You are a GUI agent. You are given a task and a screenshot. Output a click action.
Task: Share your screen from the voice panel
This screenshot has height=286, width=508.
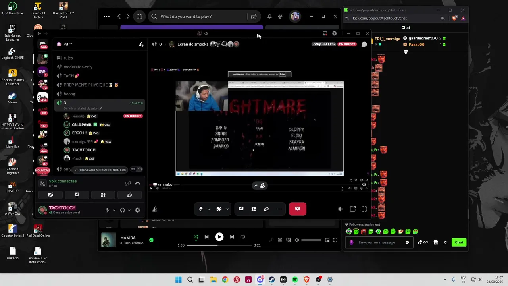(77, 195)
